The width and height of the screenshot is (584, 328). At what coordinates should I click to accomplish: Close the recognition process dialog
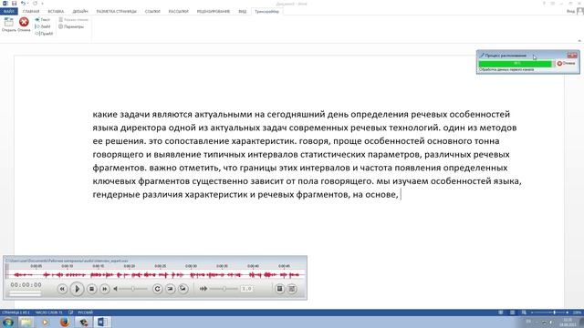click(572, 55)
